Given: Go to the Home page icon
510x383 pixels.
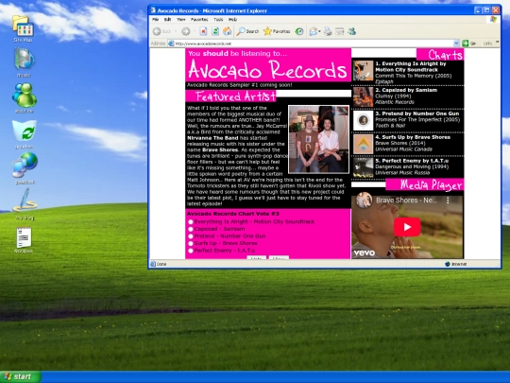Looking at the screenshot, I should coord(227,31).
